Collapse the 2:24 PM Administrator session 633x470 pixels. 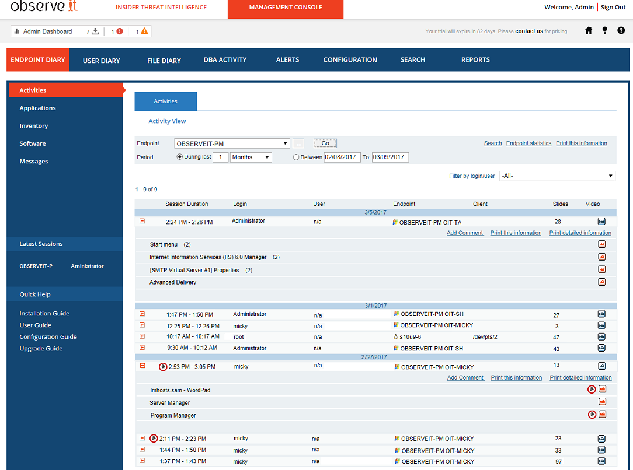[142, 221]
